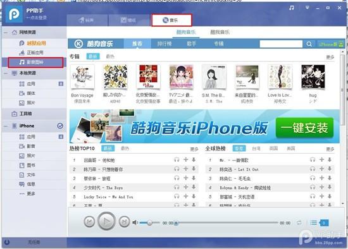Click the green iPhone版 download button

coord(331,44)
